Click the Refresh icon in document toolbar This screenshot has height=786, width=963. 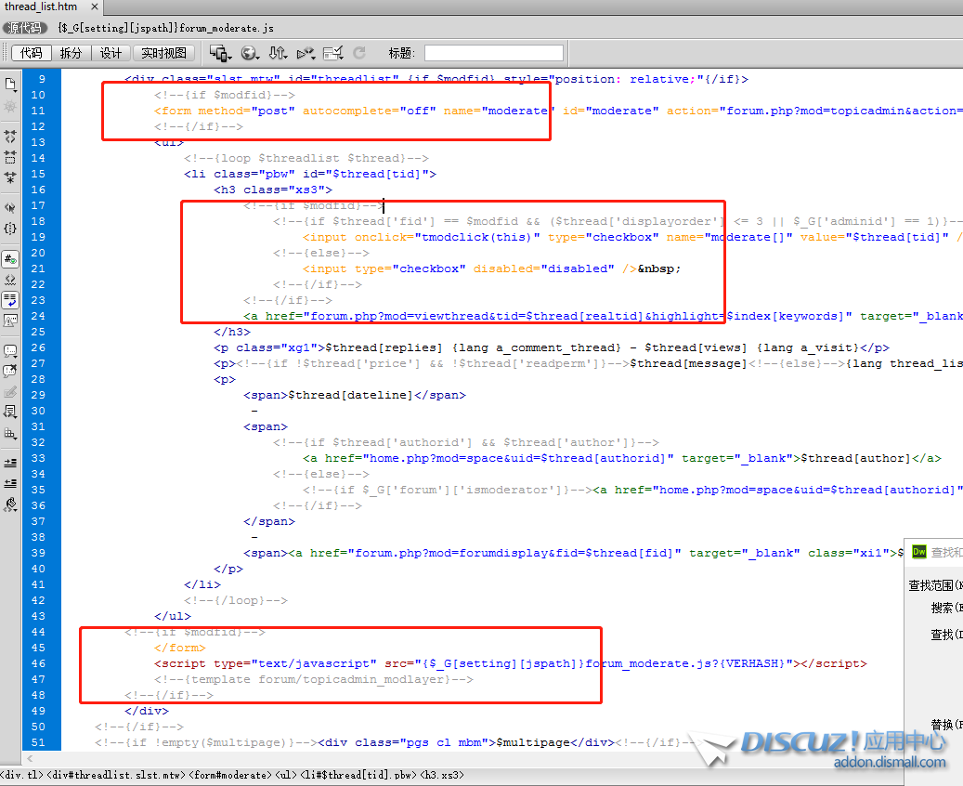(360, 53)
